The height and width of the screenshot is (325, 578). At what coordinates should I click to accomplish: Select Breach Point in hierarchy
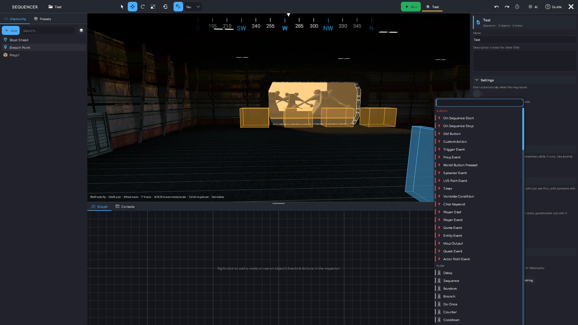click(44, 47)
